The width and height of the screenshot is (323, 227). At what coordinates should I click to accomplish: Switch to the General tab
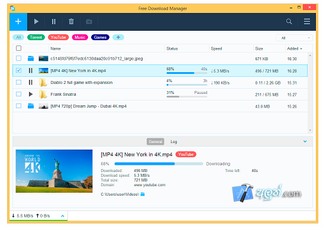pos(156,142)
